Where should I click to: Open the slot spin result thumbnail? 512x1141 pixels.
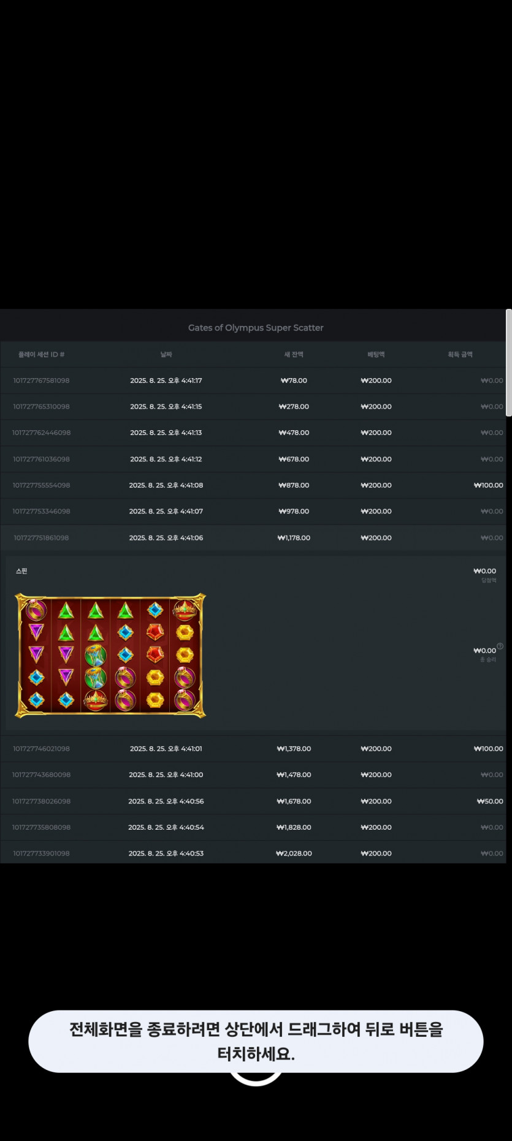click(x=110, y=655)
